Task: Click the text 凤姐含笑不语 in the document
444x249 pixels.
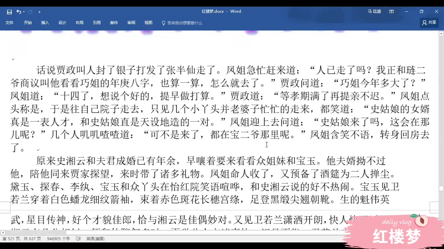Action: tap(340, 135)
